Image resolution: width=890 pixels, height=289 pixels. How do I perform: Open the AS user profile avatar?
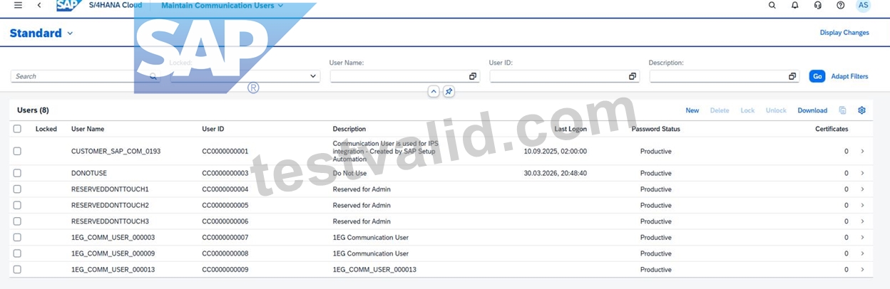pyautogui.click(x=863, y=5)
